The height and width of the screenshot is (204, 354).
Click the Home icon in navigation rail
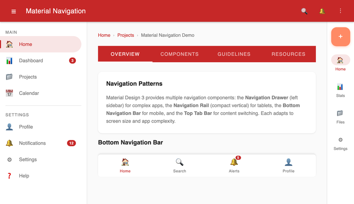[x=340, y=60]
